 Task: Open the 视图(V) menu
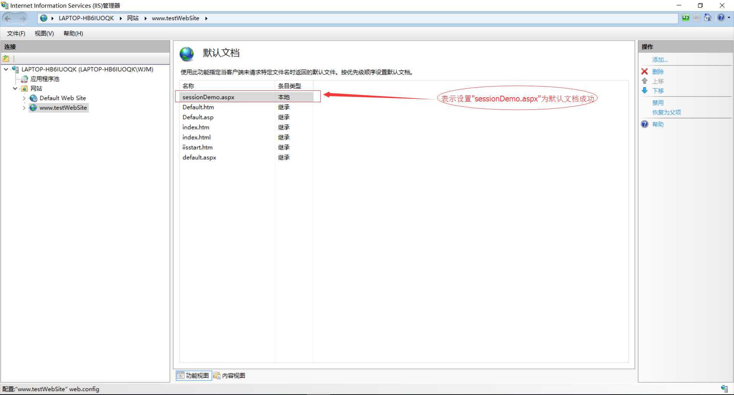pyautogui.click(x=44, y=34)
